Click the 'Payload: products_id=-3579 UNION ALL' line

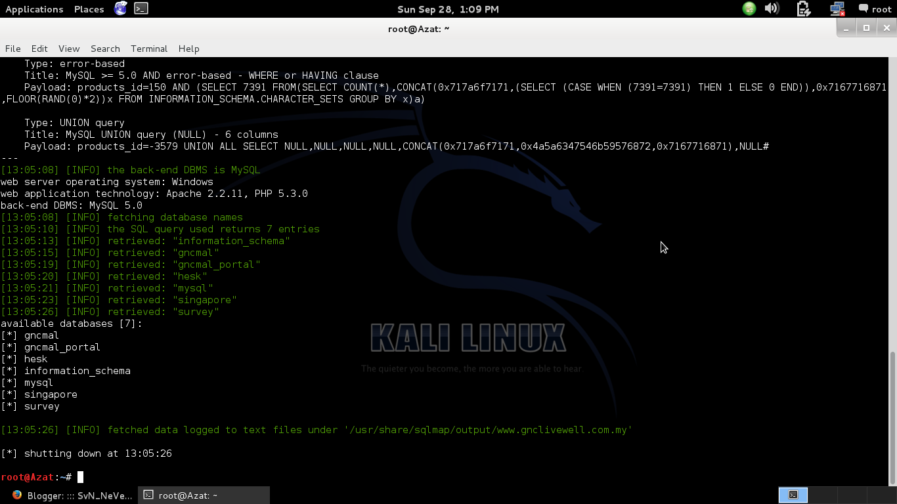(x=397, y=146)
